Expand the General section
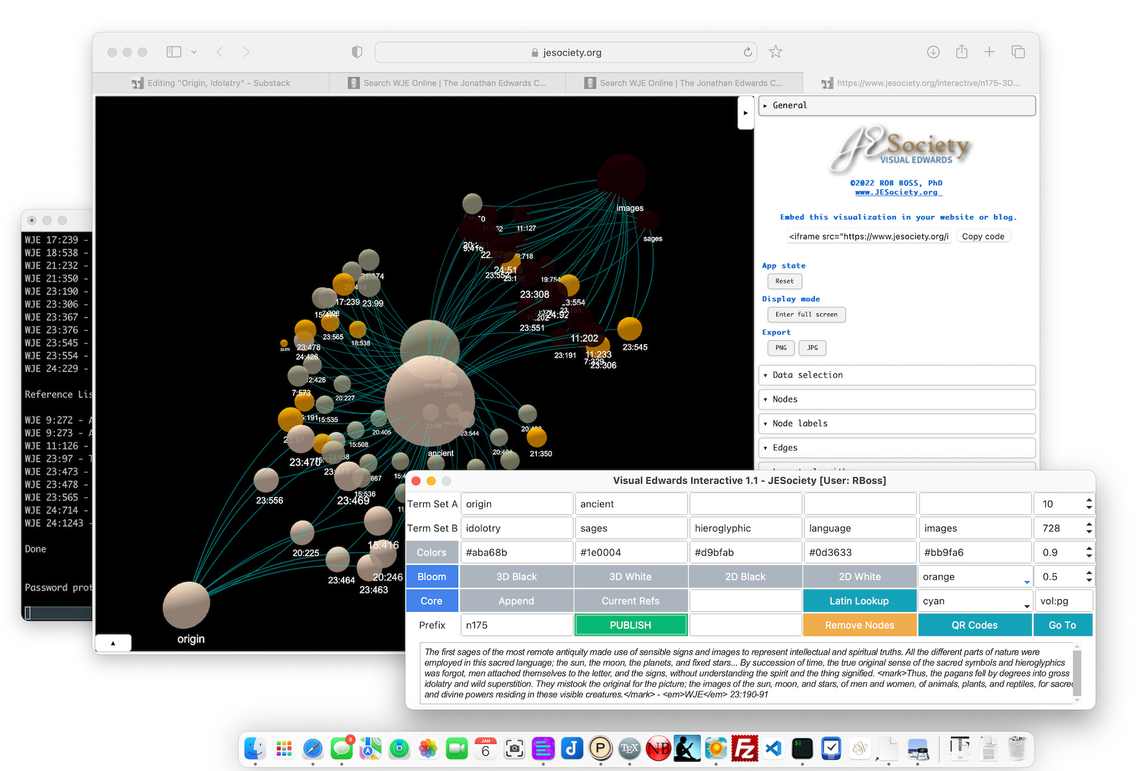The image size is (1137, 771). click(896, 105)
